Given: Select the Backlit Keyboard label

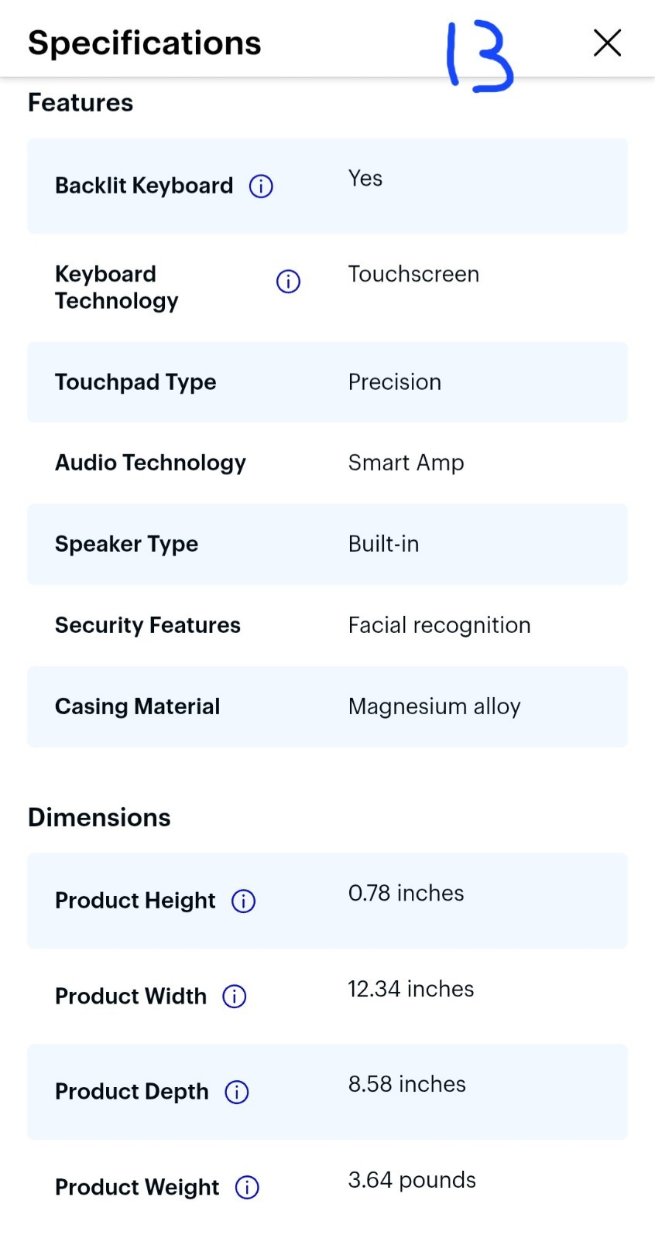Looking at the screenshot, I should click(x=144, y=186).
